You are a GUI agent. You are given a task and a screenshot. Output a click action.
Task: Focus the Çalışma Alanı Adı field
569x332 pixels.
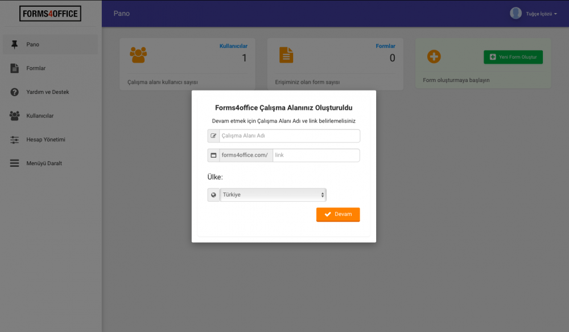pyautogui.click(x=289, y=136)
